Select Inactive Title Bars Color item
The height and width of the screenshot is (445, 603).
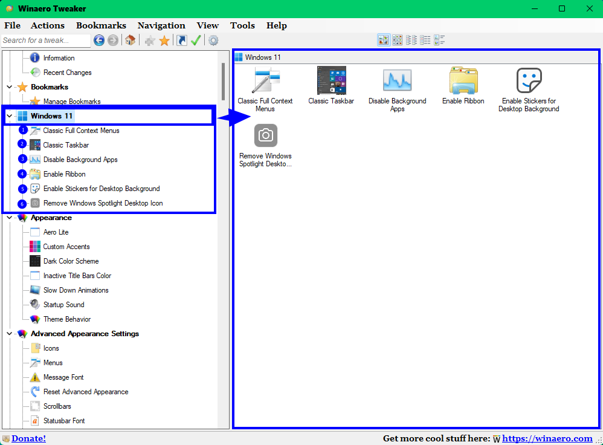point(77,276)
